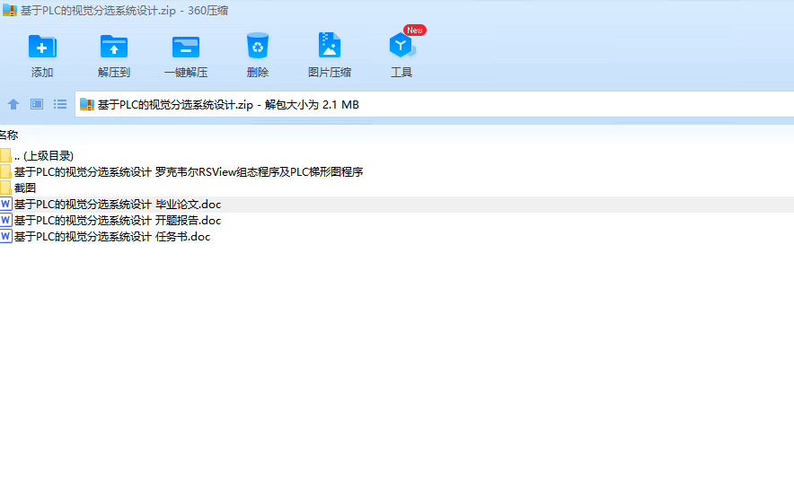Select the folder 罗克韦尔RSView组态程序及PLC梯形图程序
The width and height of the screenshot is (794, 489).
pyautogui.click(x=397, y=172)
